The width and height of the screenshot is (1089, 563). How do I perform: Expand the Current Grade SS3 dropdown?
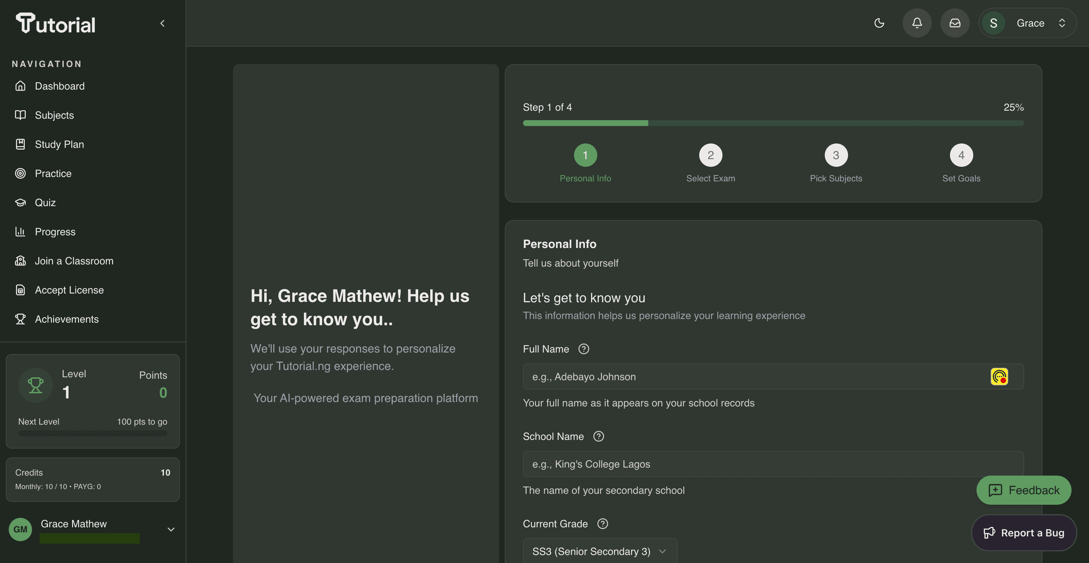(x=599, y=551)
